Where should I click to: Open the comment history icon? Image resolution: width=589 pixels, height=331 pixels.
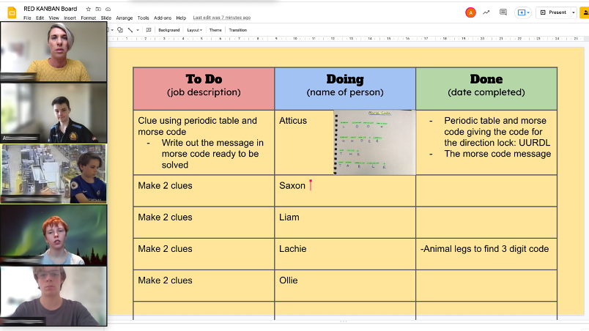[x=503, y=12]
